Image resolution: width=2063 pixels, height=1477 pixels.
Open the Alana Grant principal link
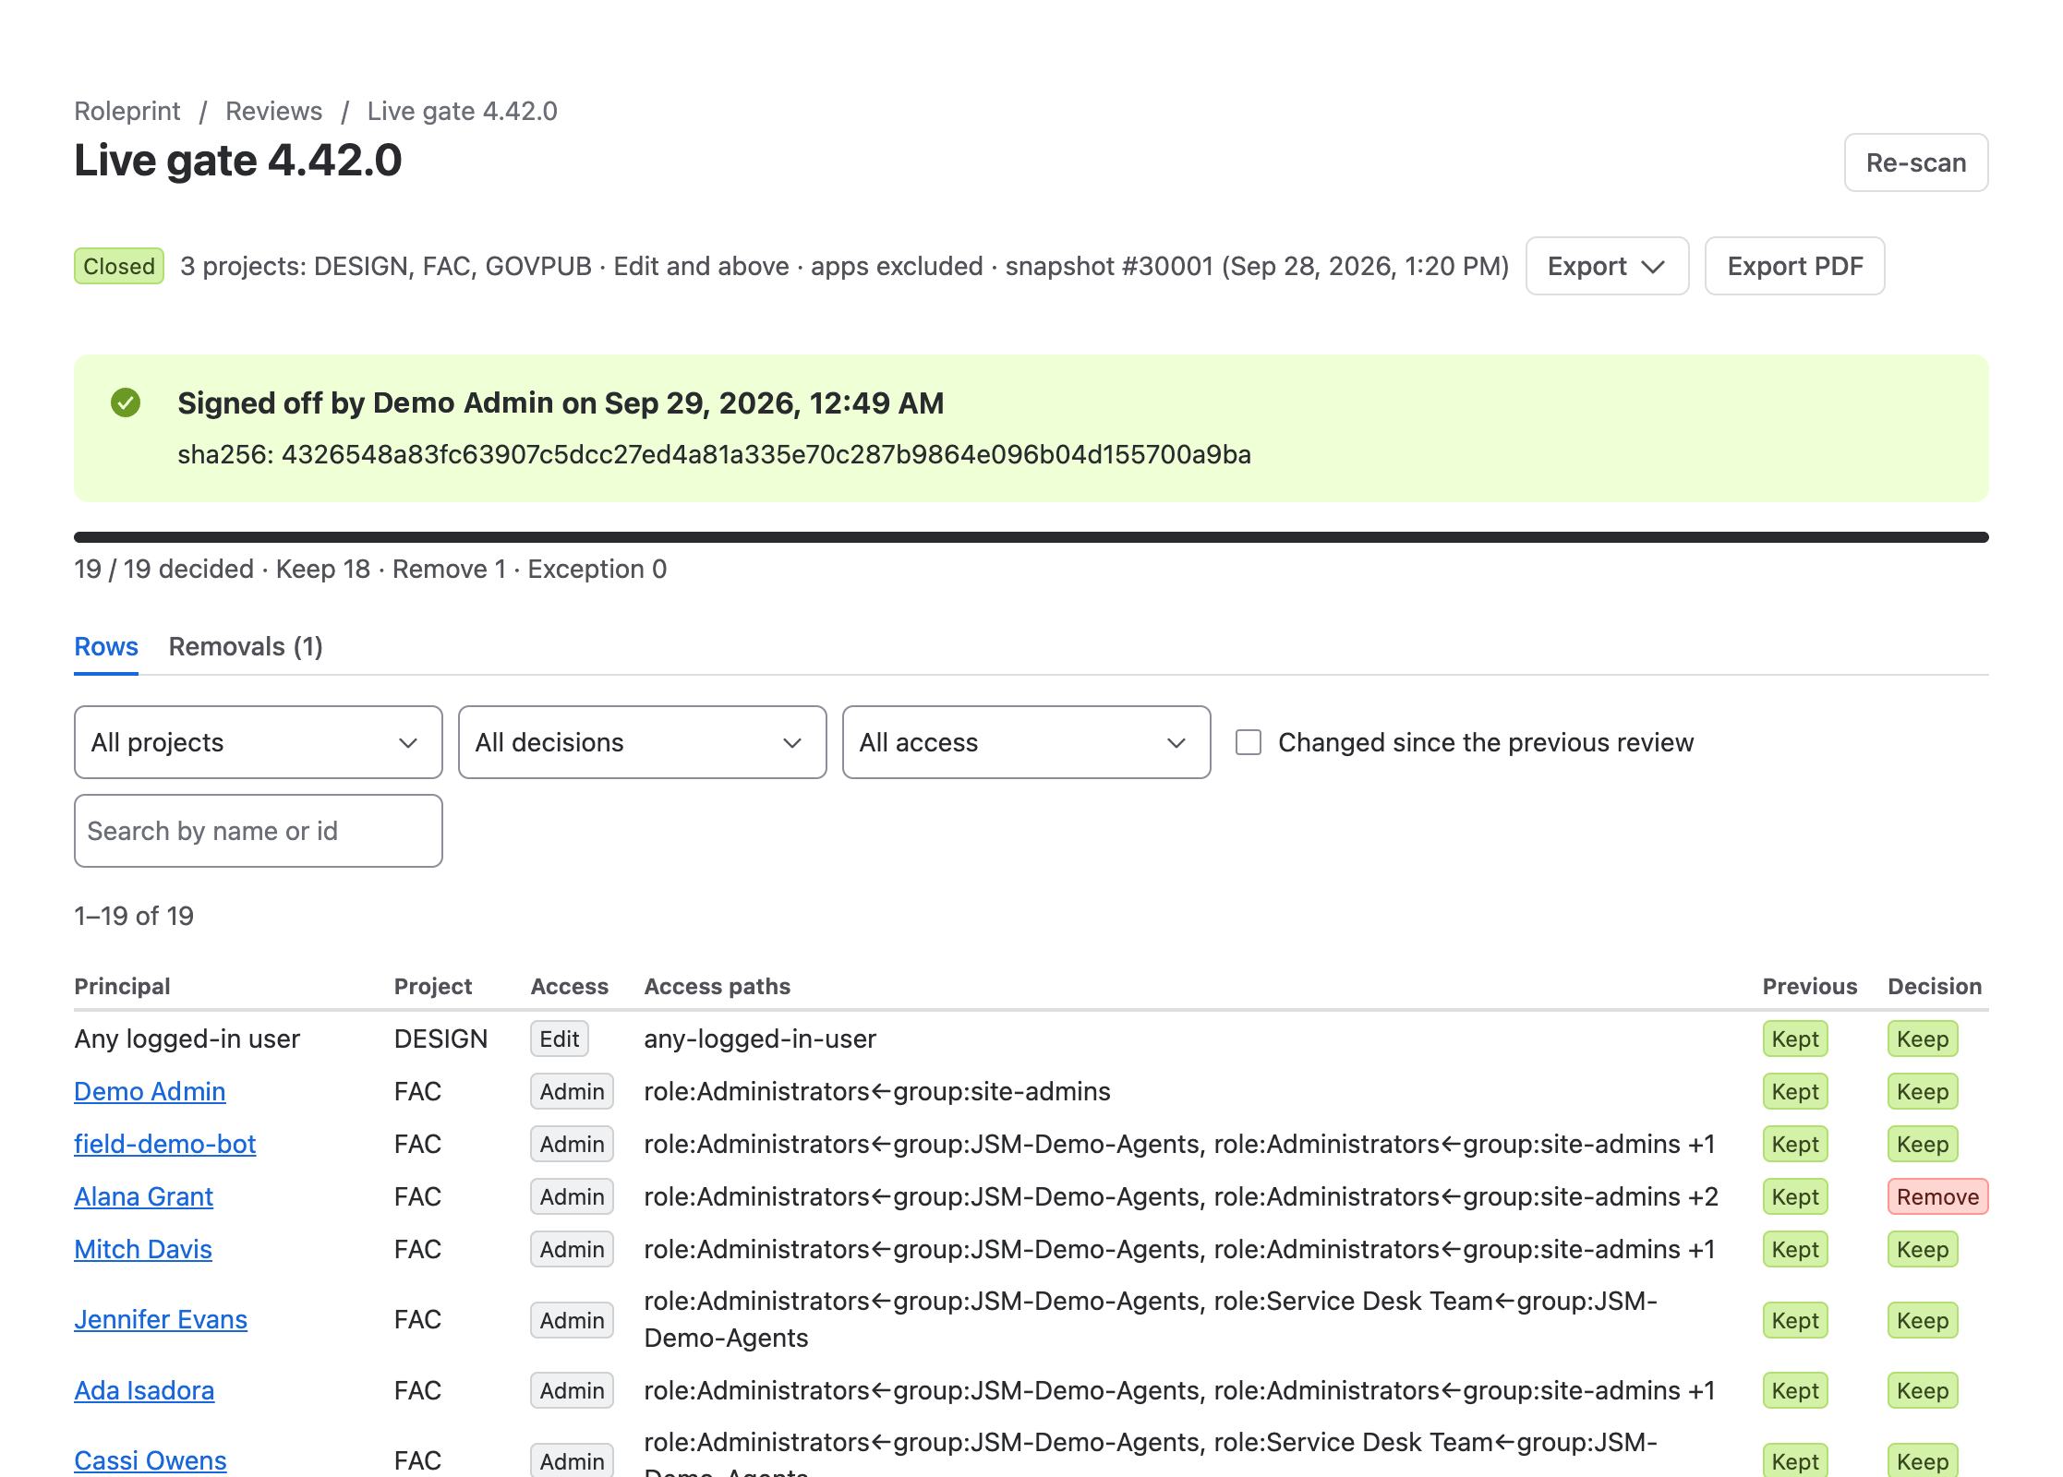[143, 1196]
